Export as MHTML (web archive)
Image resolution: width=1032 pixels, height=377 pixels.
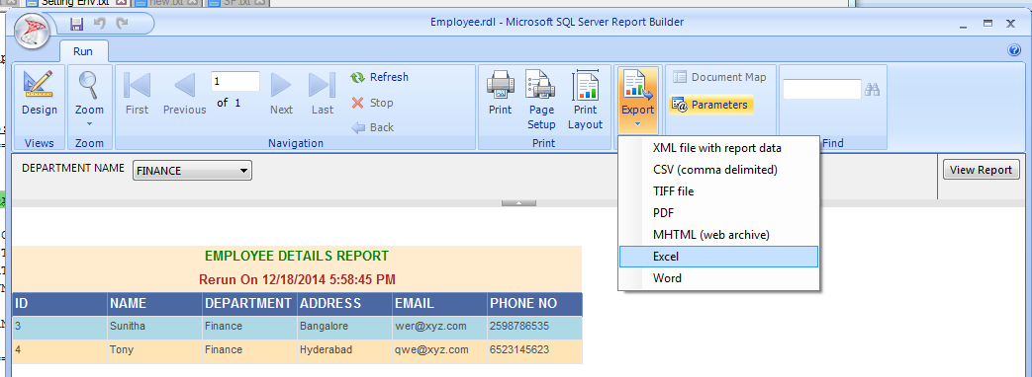[x=718, y=235]
